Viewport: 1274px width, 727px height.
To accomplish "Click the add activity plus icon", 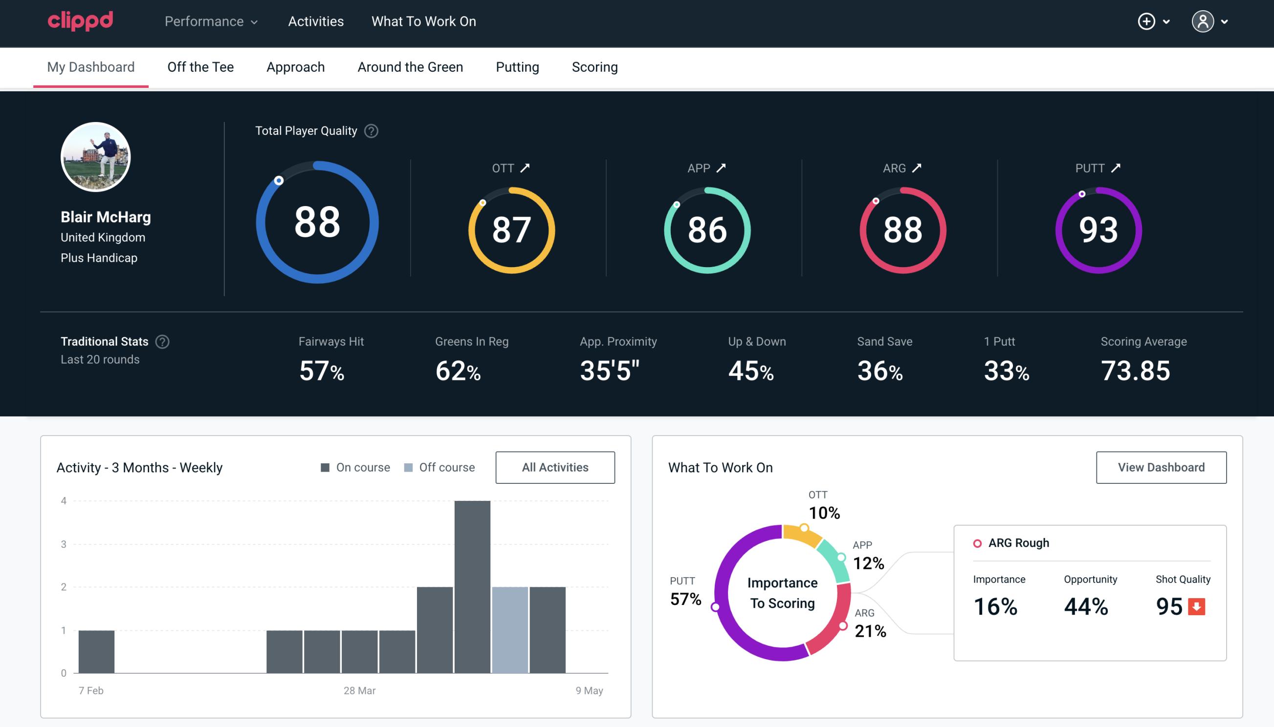I will [1146, 22].
